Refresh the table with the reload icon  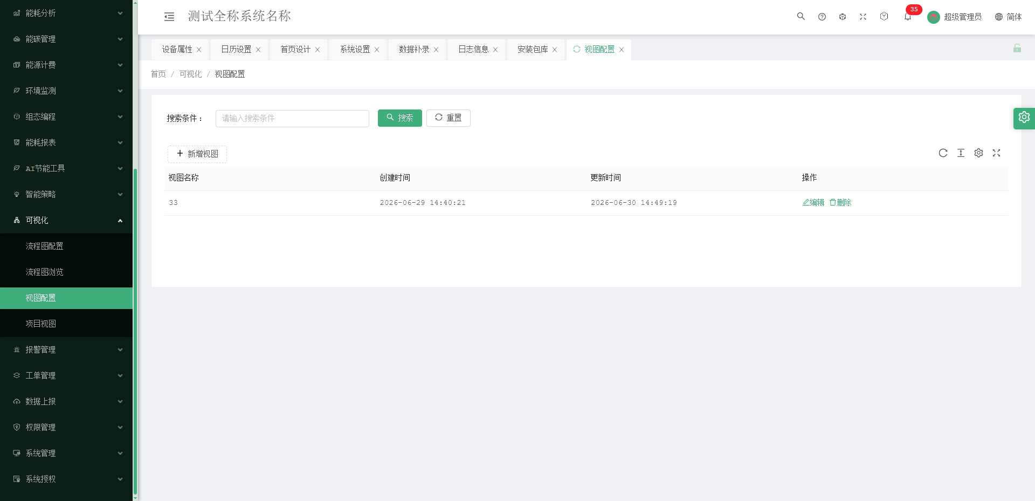(x=943, y=153)
